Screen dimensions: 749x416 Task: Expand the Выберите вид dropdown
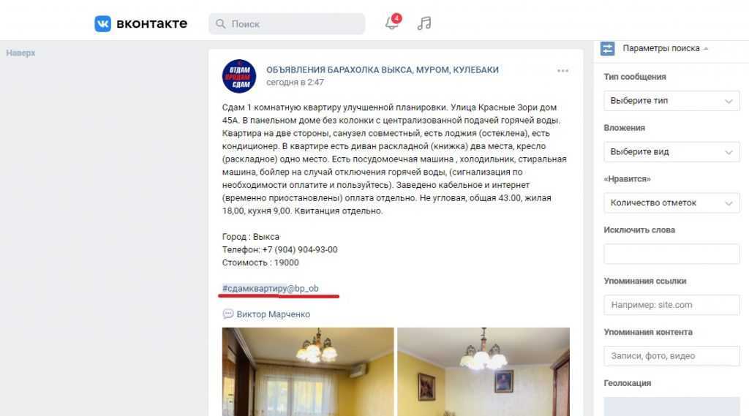point(671,152)
